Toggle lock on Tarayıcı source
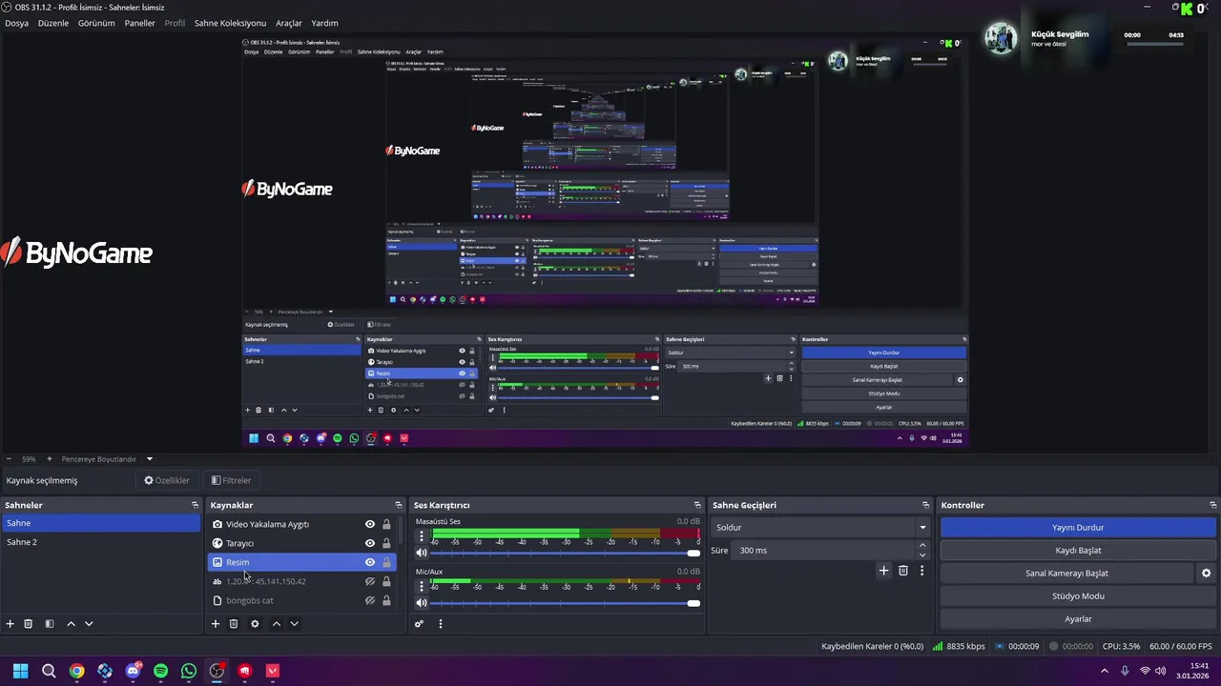This screenshot has width=1221, height=686. (386, 543)
